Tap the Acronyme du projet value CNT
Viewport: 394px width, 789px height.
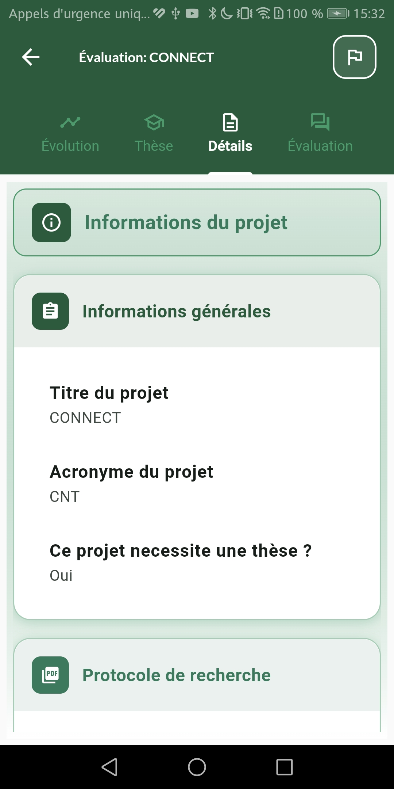[x=65, y=497]
